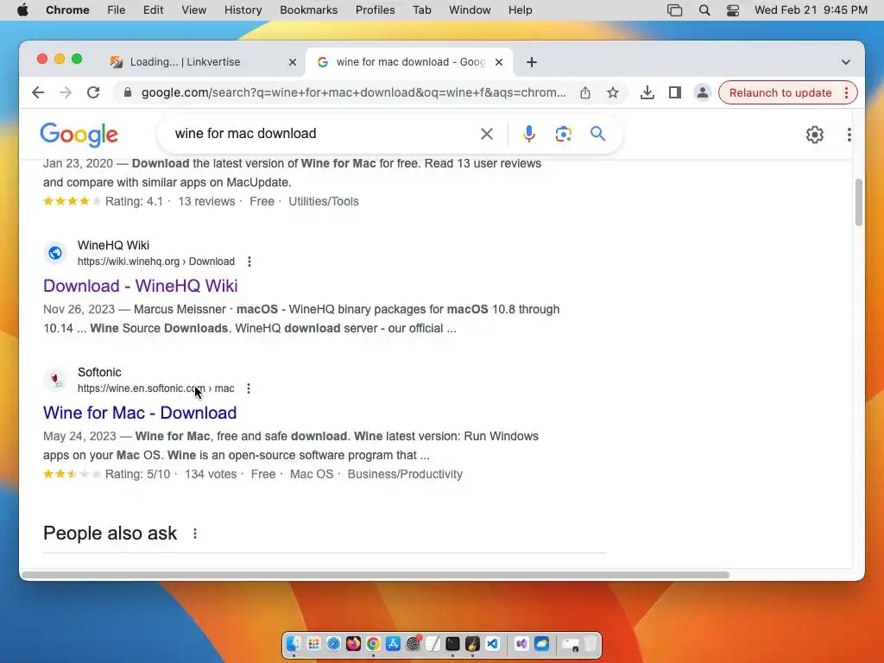
Task: Click the 'Business/Productivity' text
Action: pyautogui.click(x=405, y=474)
